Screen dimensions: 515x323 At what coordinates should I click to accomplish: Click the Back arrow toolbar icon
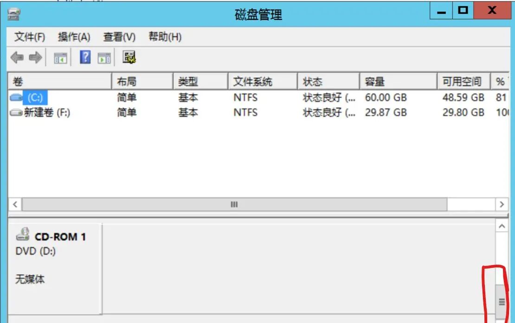pos(17,57)
